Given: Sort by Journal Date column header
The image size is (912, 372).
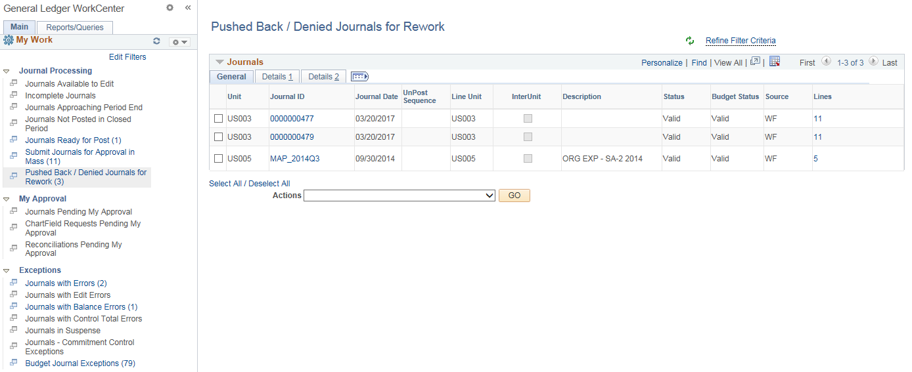Looking at the screenshot, I should (376, 96).
